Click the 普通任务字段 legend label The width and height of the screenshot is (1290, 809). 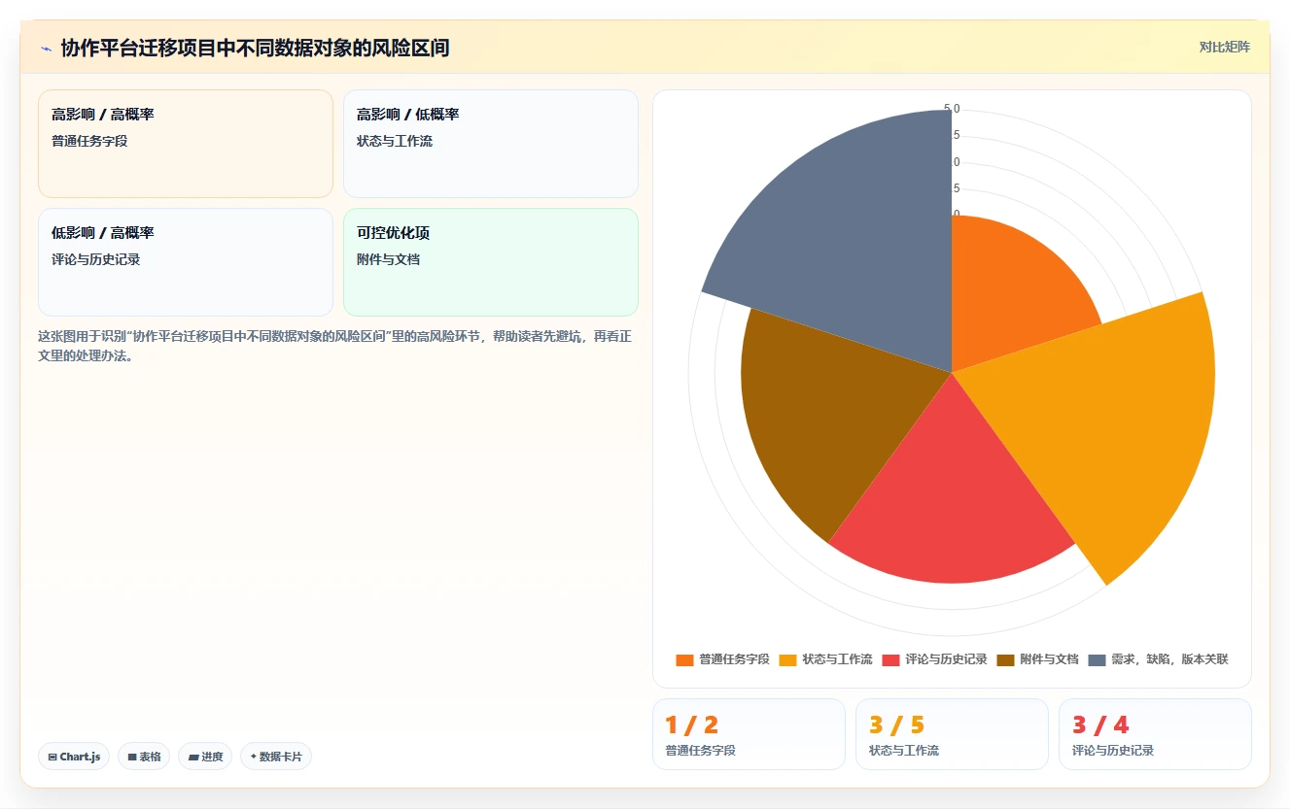tap(734, 659)
